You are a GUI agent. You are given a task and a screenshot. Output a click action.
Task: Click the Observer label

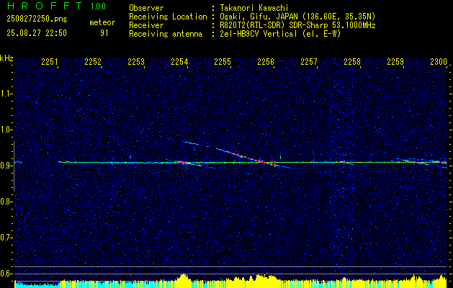(x=146, y=8)
